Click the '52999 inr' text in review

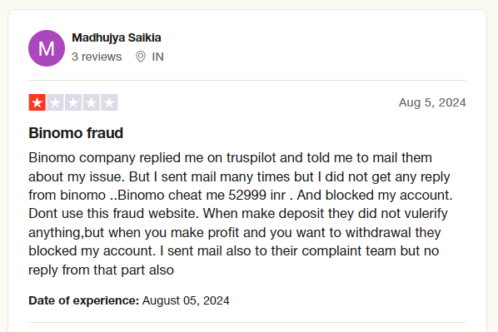tap(257, 196)
